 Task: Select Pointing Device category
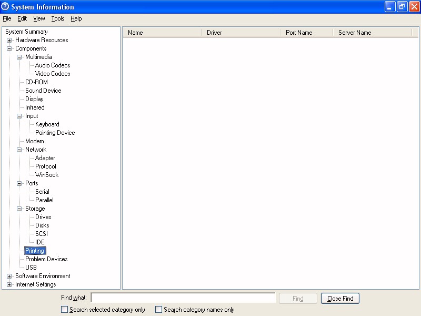(55, 133)
